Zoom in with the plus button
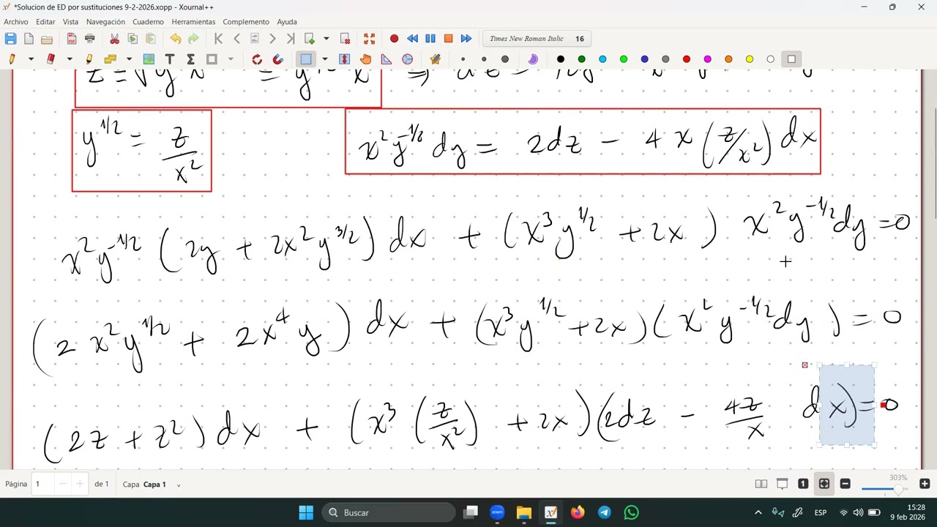937x527 pixels. click(x=925, y=484)
